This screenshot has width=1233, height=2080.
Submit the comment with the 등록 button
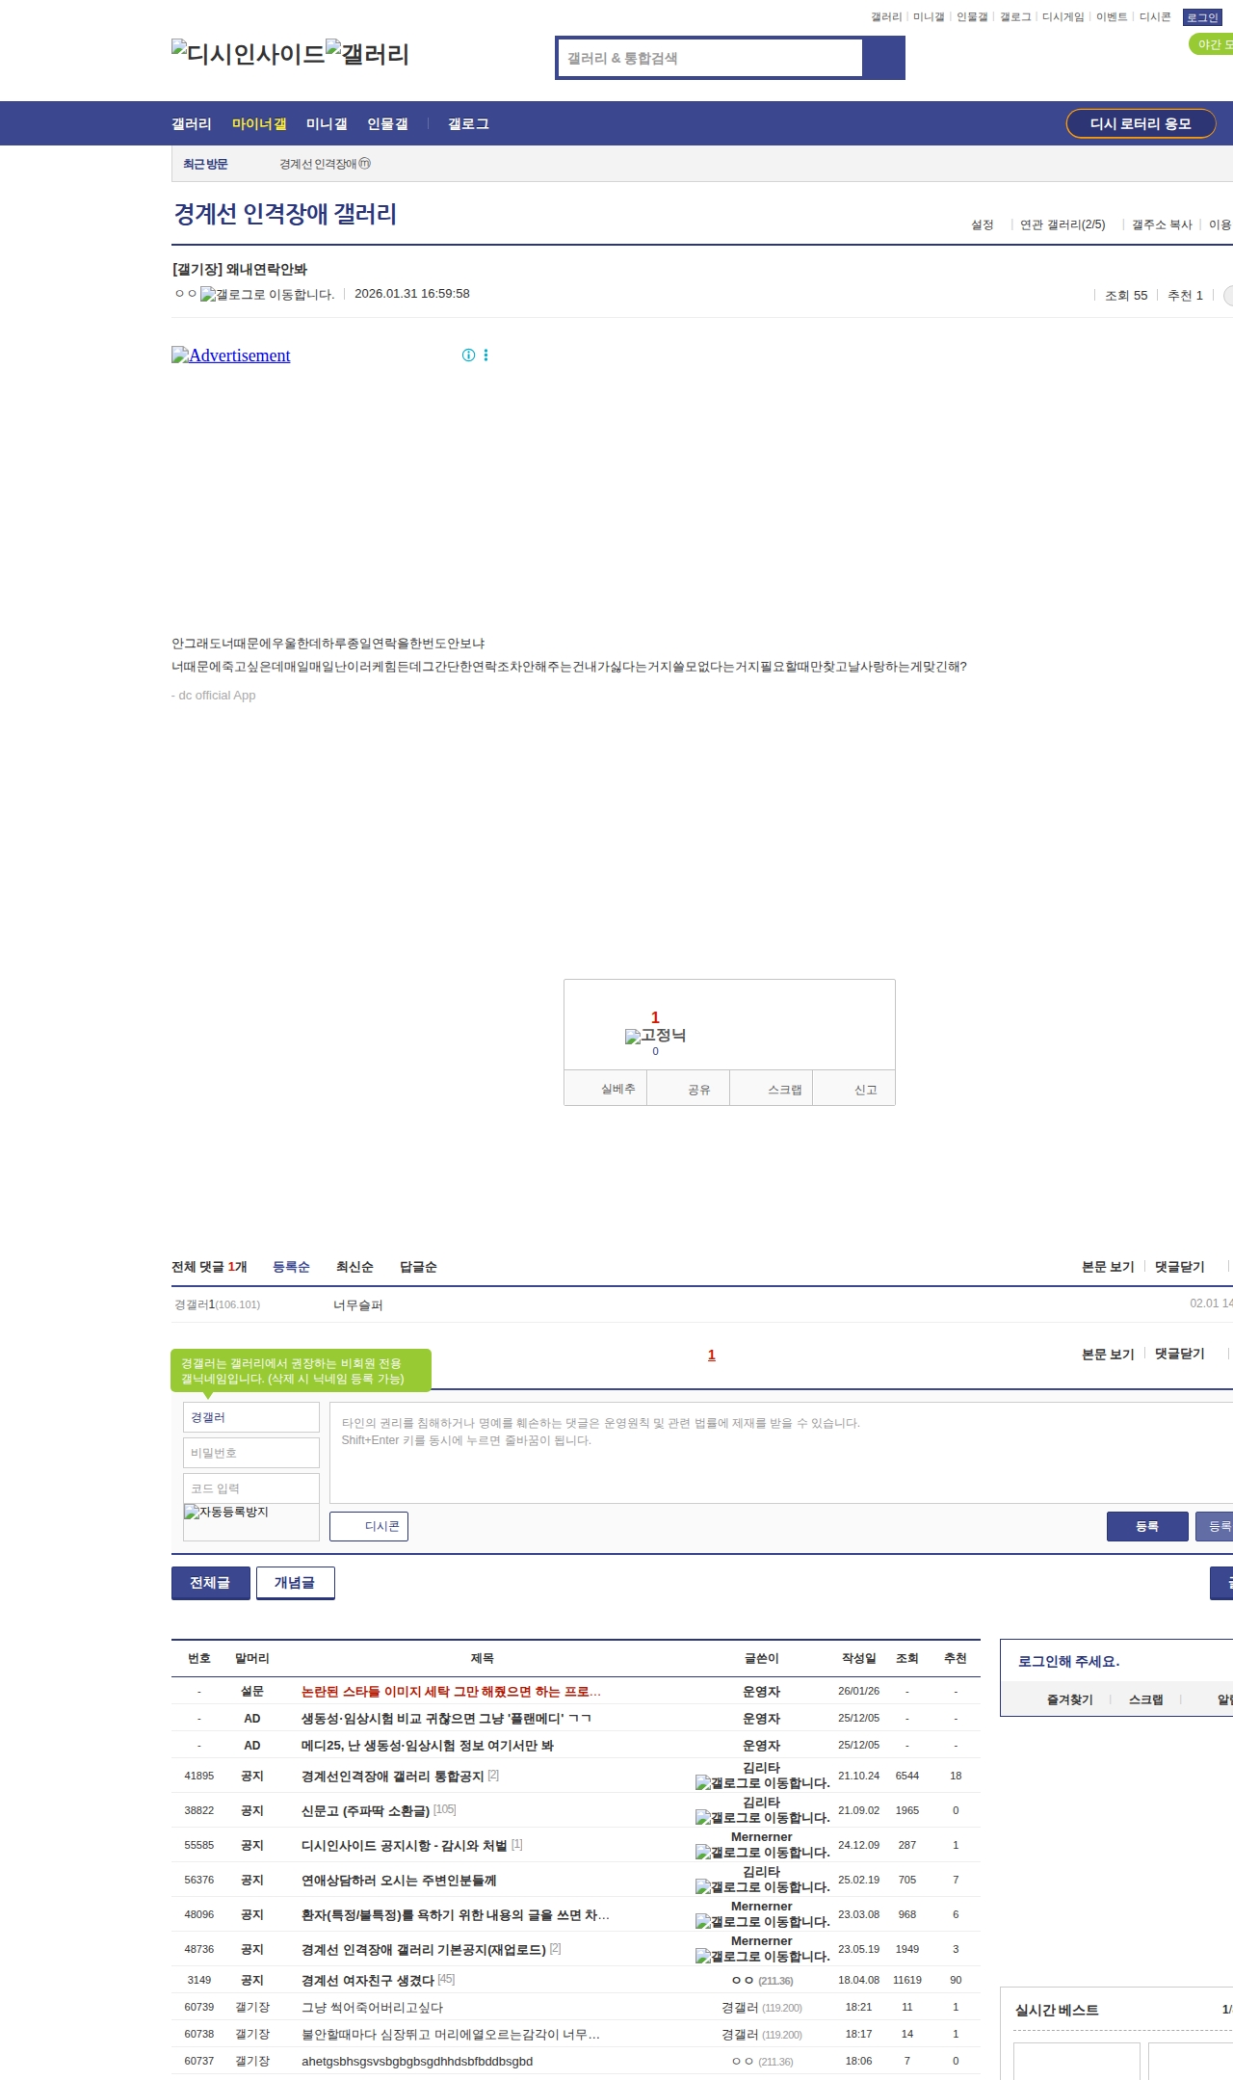coord(1147,1526)
